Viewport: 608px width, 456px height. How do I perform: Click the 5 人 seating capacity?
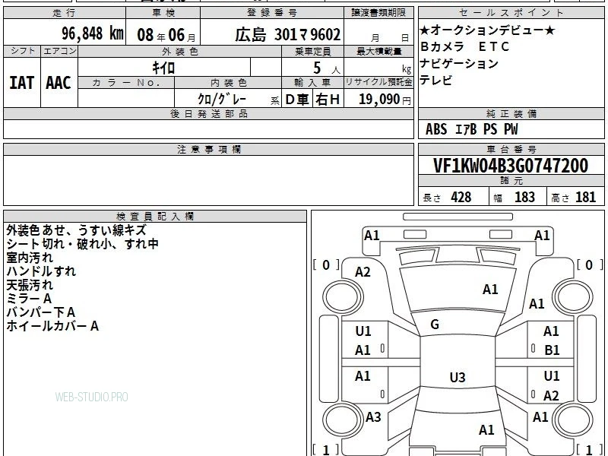326,68
